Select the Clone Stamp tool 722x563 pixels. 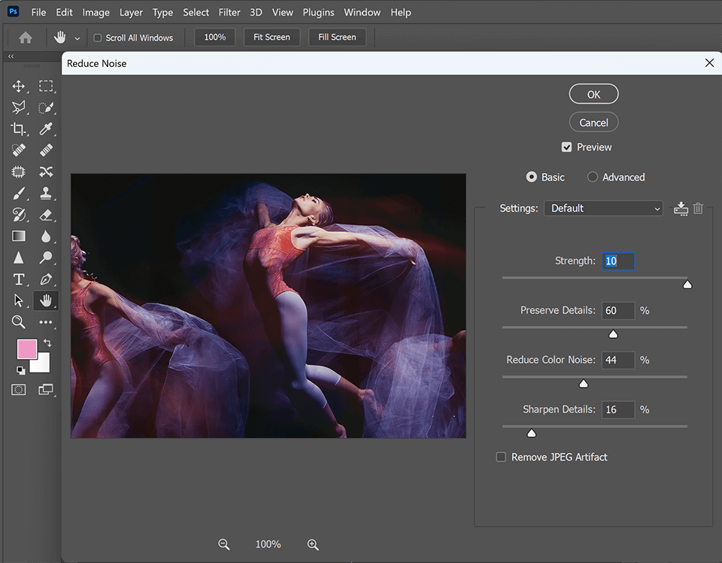pyautogui.click(x=46, y=193)
